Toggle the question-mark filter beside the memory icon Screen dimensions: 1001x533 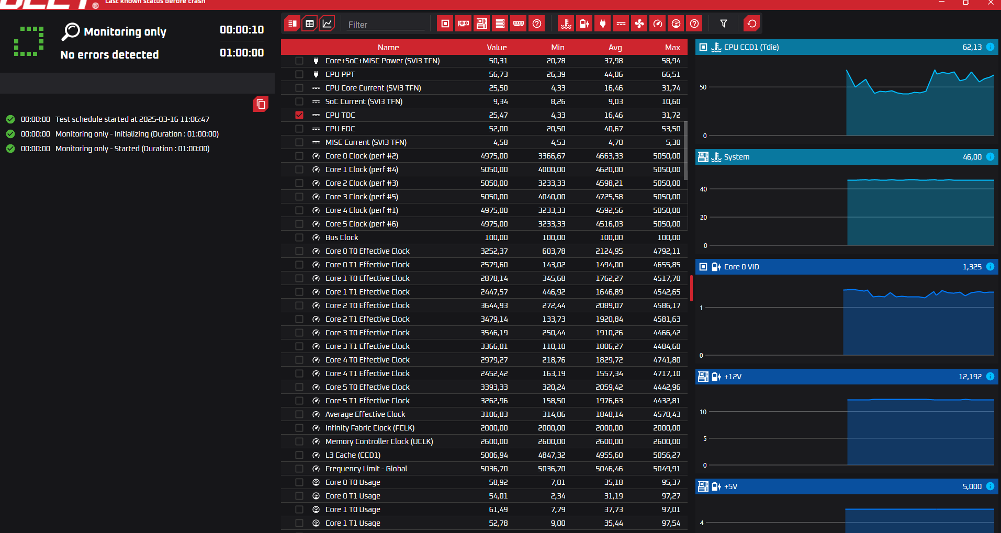tap(537, 24)
